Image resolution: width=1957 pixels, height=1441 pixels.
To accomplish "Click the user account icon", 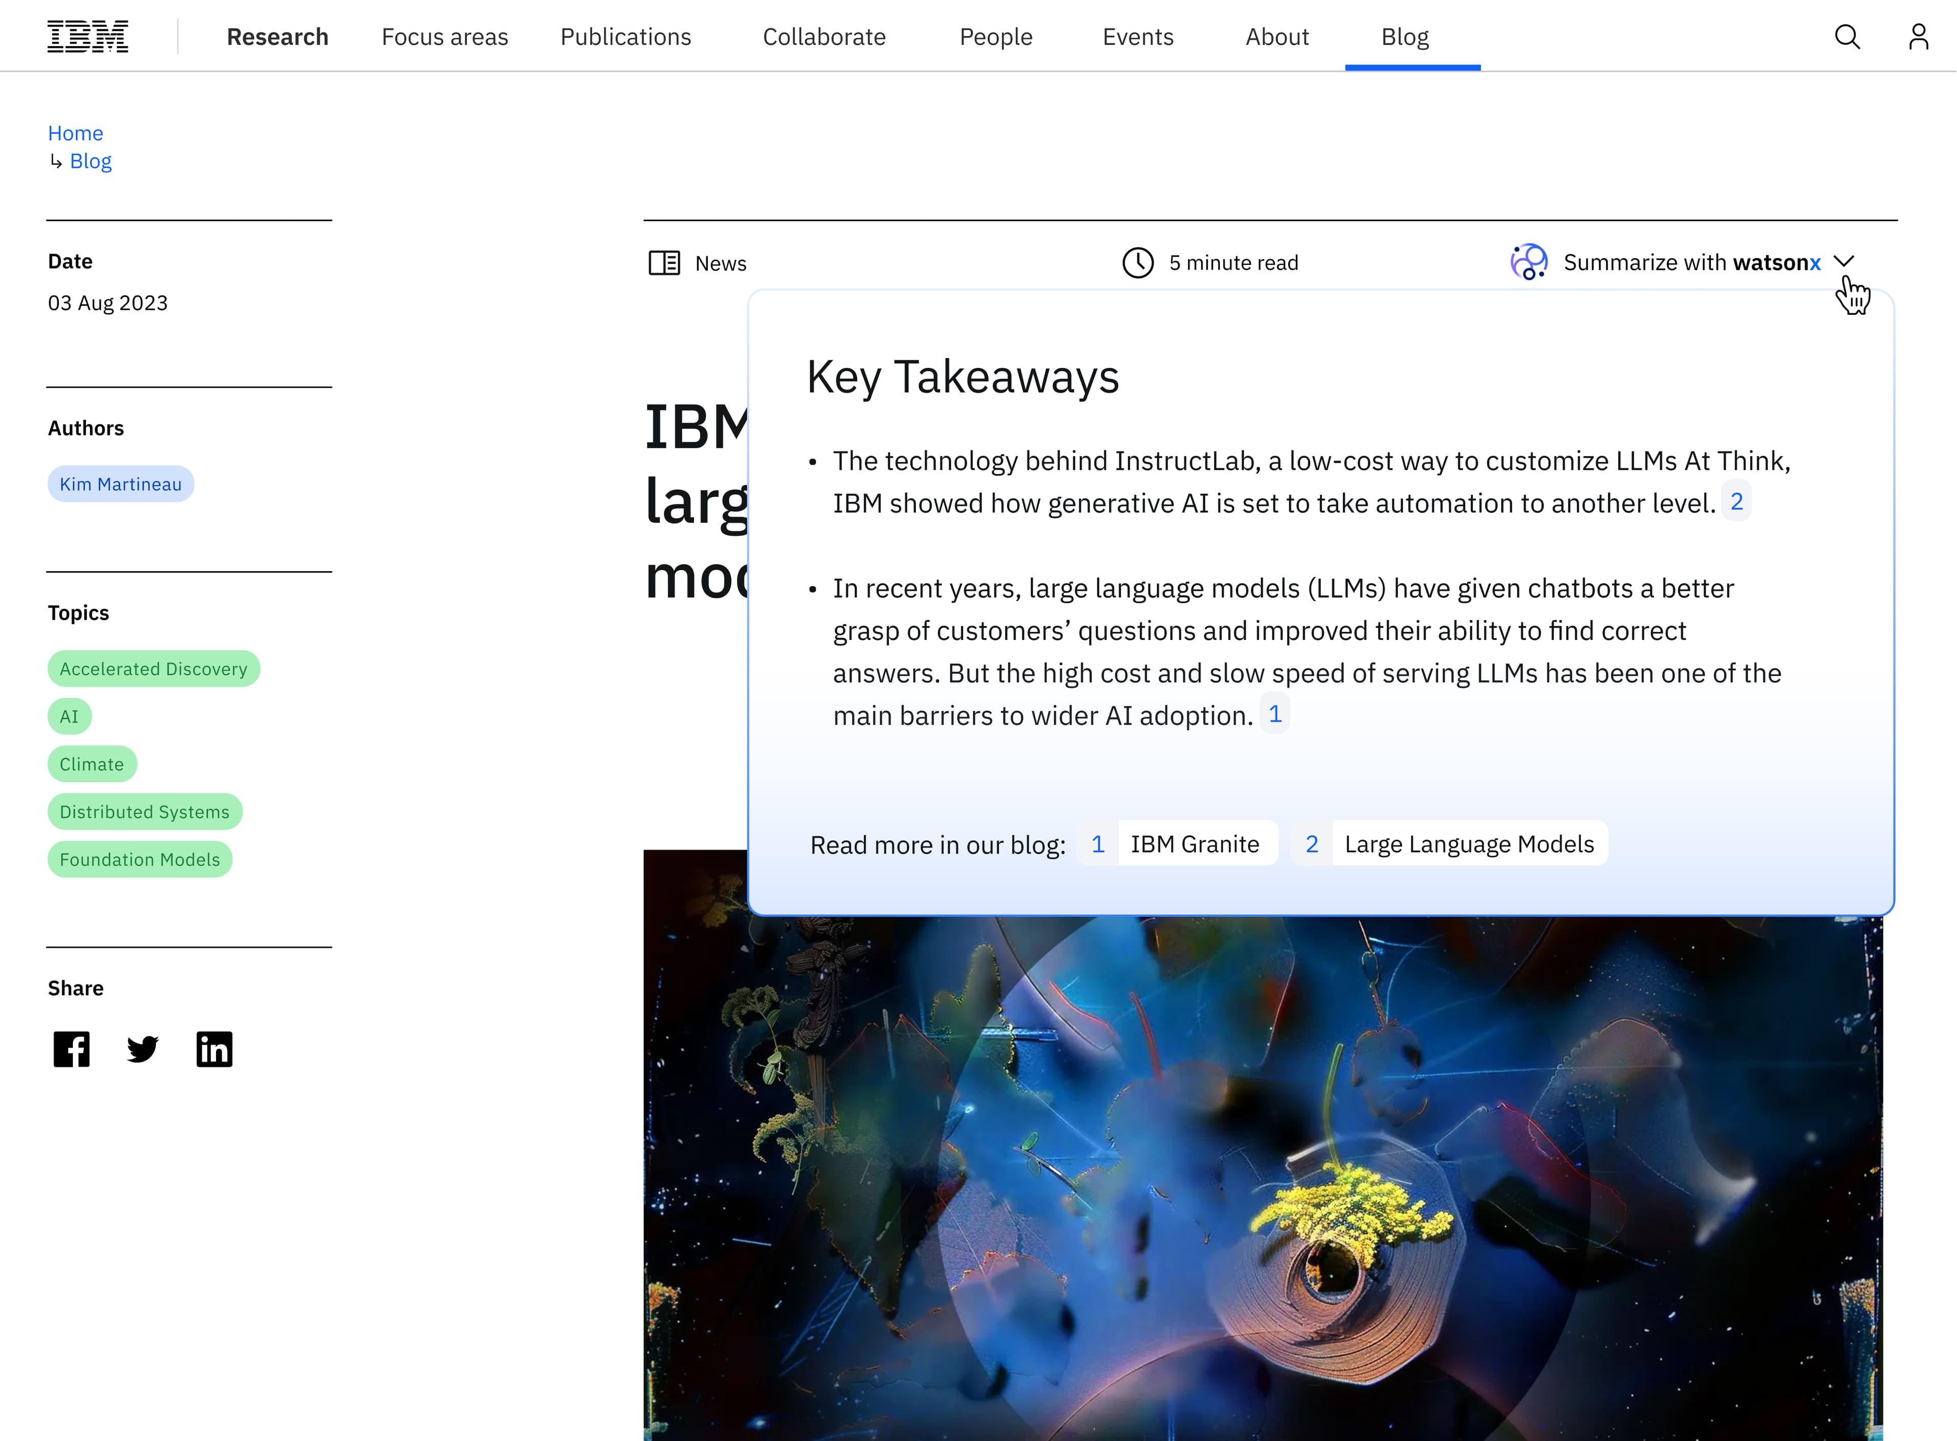I will point(1918,37).
